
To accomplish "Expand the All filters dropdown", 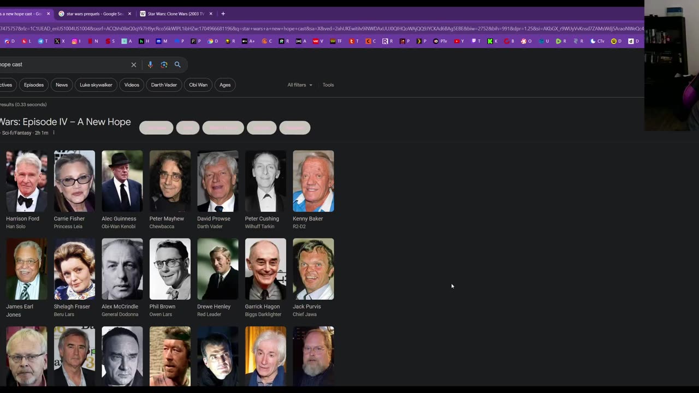I will pyautogui.click(x=300, y=85).
